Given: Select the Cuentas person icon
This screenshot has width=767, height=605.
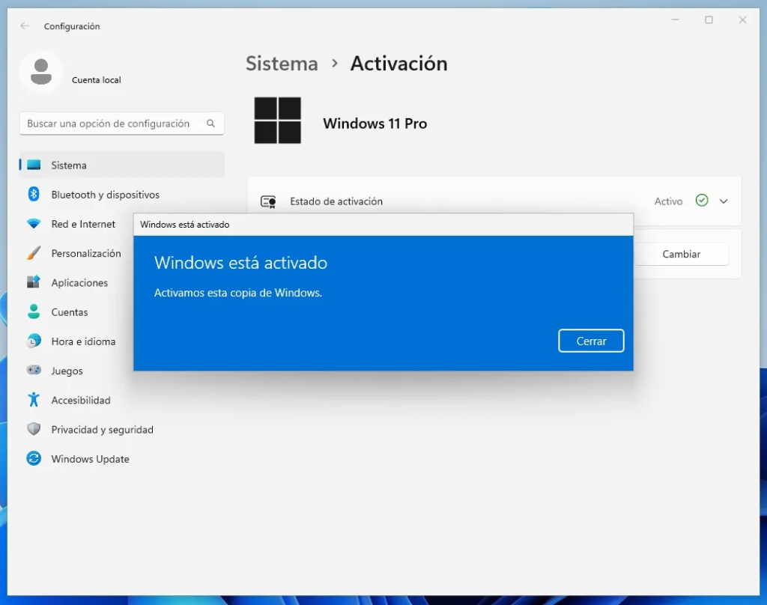Looking at the screenshot, I should (34, 311).
